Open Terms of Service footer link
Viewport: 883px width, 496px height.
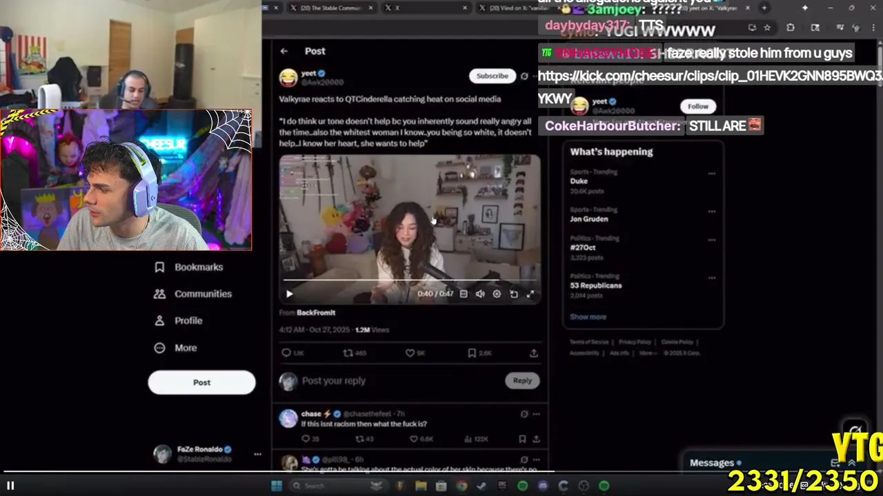tap(589, 342)
